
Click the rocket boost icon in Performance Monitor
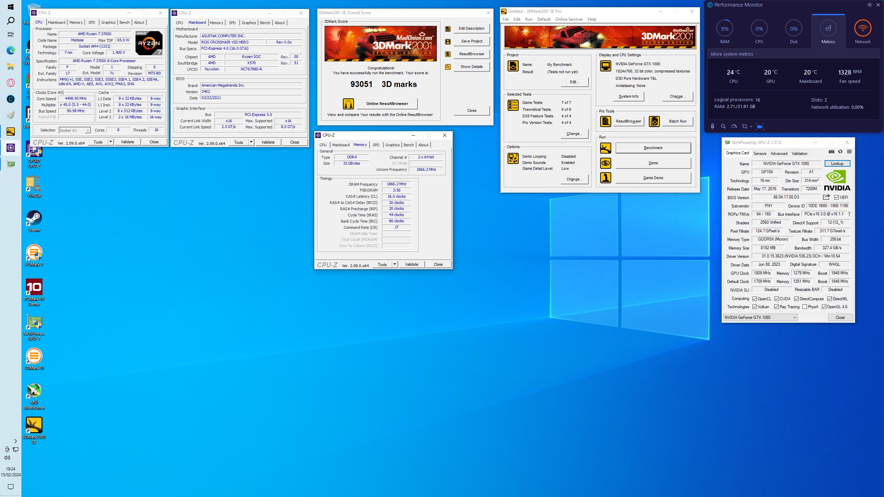tap(712, 127)
